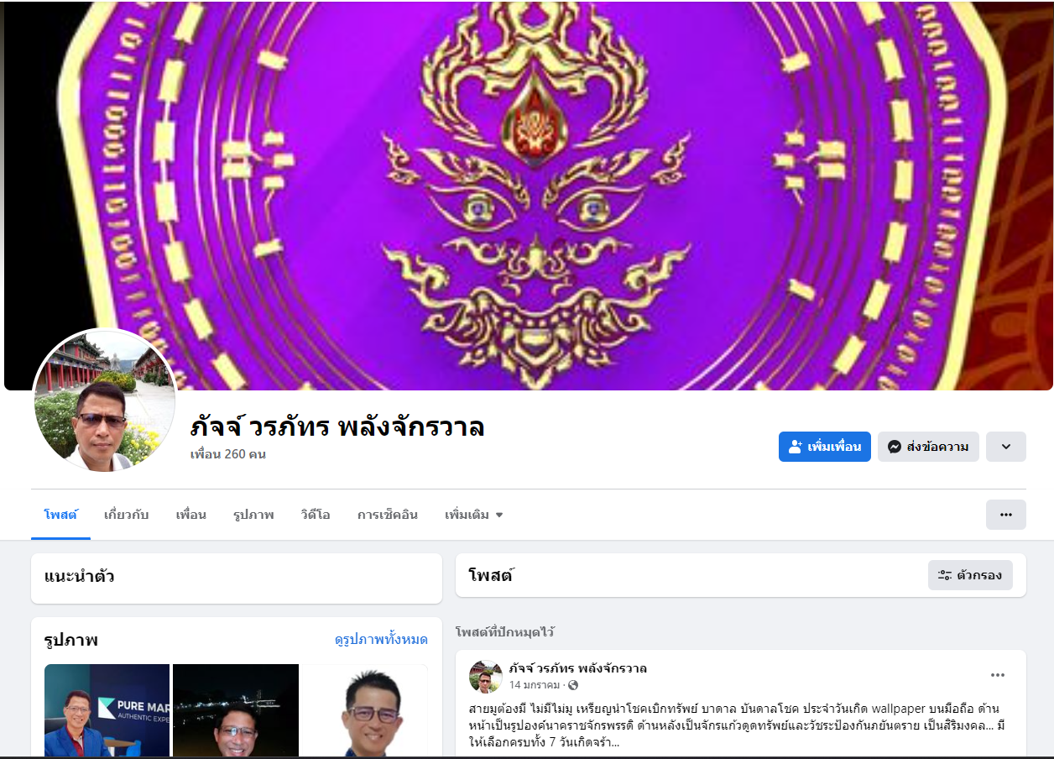Switch to the เพื่อน tab
This screenshot has width=1054, height=759.
(190, 515)
